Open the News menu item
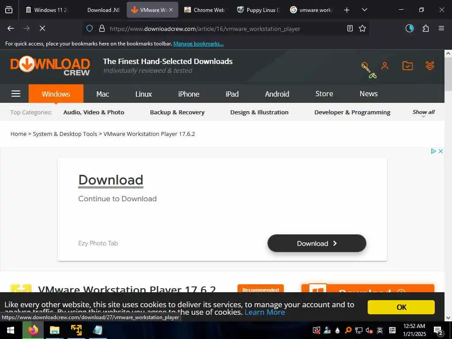452x339 pixels. pyautogui.click(x=369, y=94)
